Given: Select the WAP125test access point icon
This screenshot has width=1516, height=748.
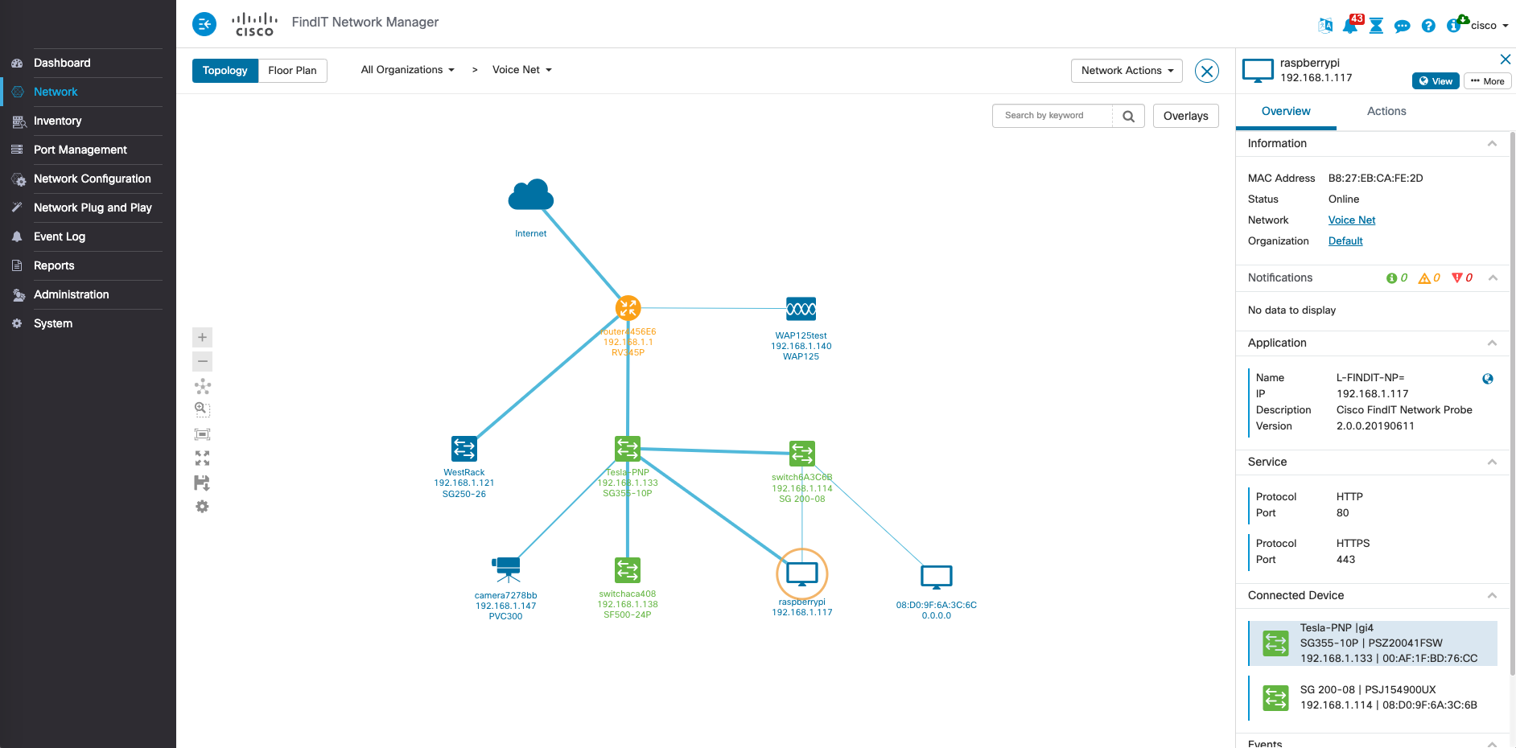Looking at the screenshot, I should 801,309.
